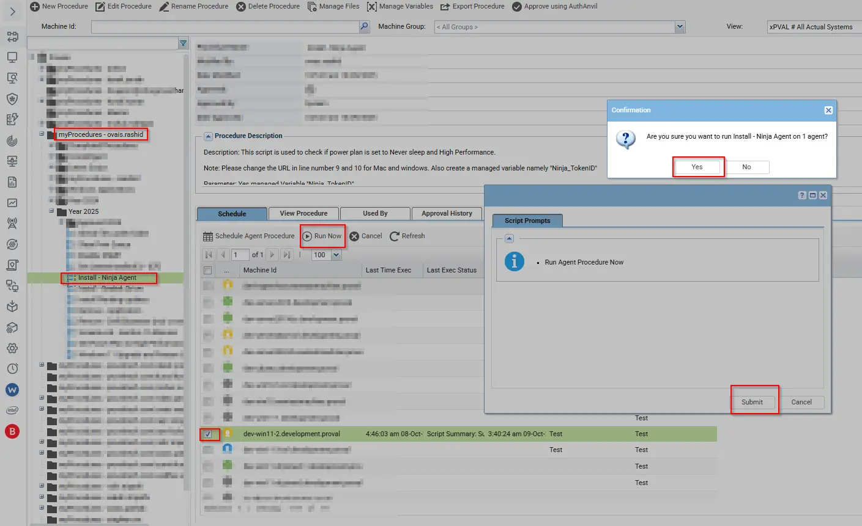Open the download box sidebar module

click(12, 307)
